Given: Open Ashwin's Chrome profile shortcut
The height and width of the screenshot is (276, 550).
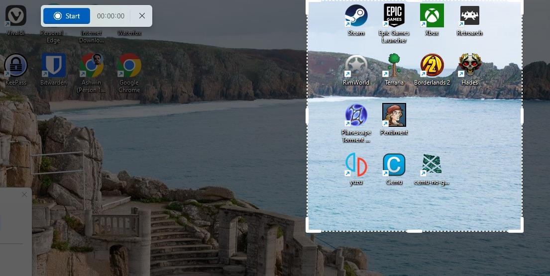Looking at the screenshot, I should (91, 65).
